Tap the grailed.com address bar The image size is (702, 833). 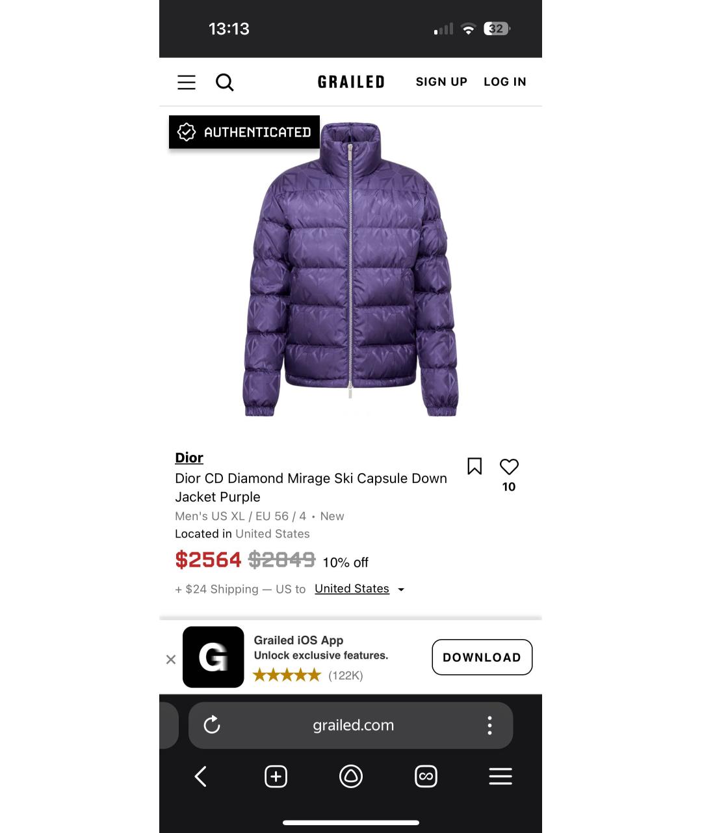click(x=353, y=725)
